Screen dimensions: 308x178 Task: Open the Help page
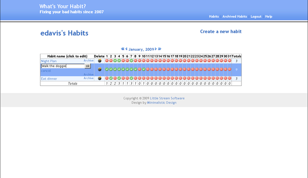(269, 16)
